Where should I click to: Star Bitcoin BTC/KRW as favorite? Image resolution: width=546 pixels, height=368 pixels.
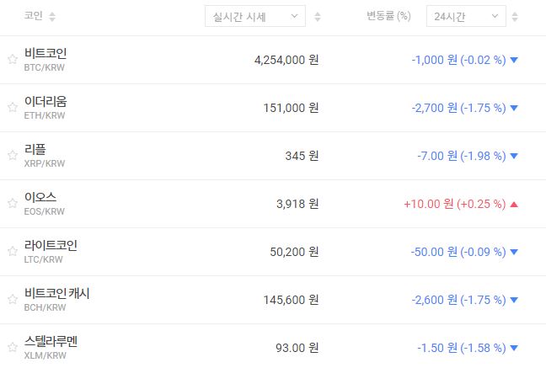coord(13,60)
